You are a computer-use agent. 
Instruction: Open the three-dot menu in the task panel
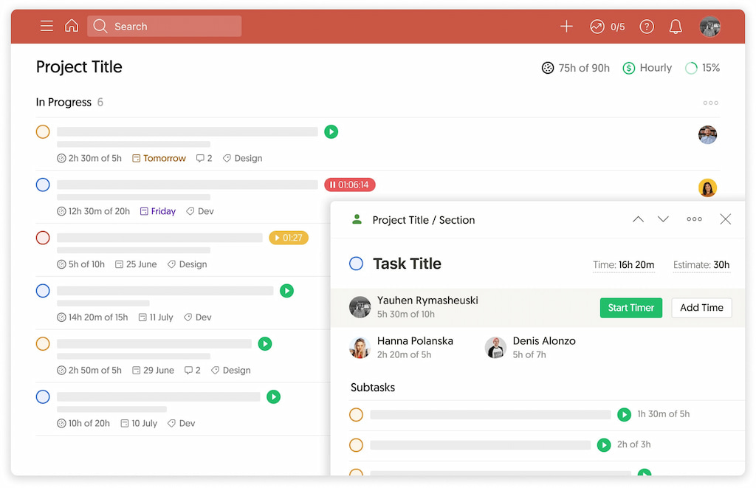coord(694,219)
